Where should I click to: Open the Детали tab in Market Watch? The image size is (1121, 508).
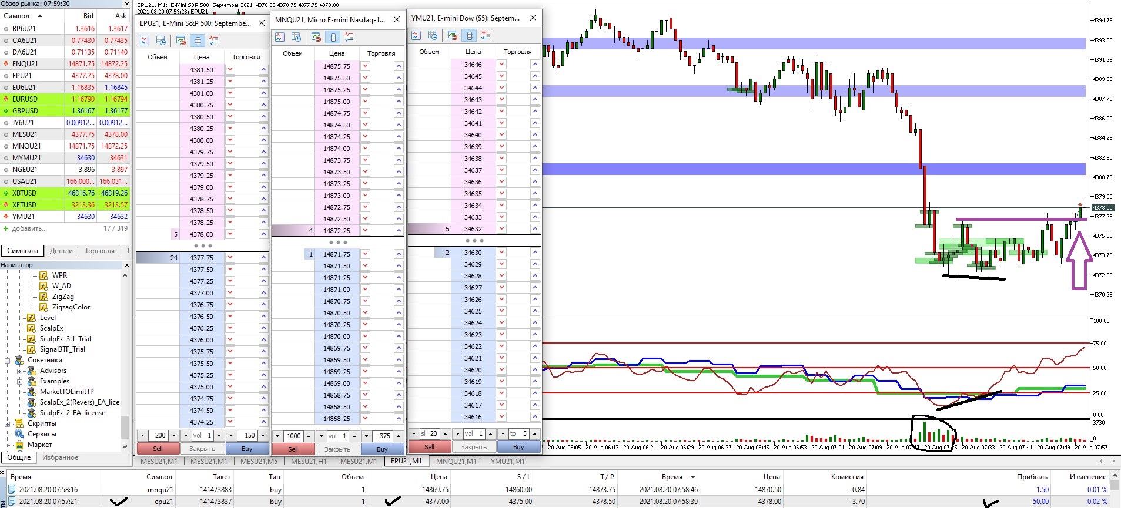[x=61, y=251]
